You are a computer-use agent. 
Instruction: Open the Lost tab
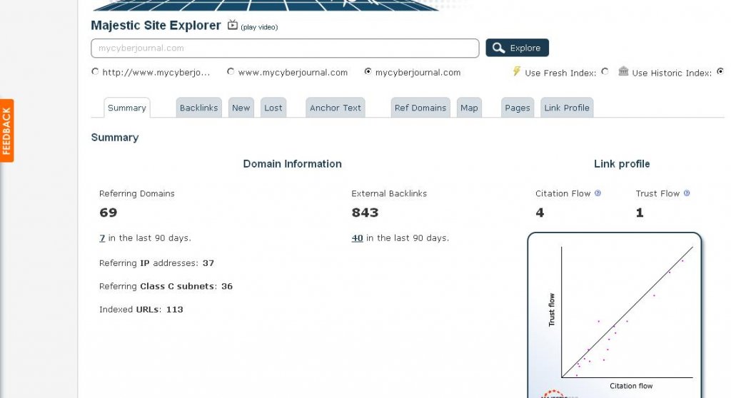pos(273,108)
